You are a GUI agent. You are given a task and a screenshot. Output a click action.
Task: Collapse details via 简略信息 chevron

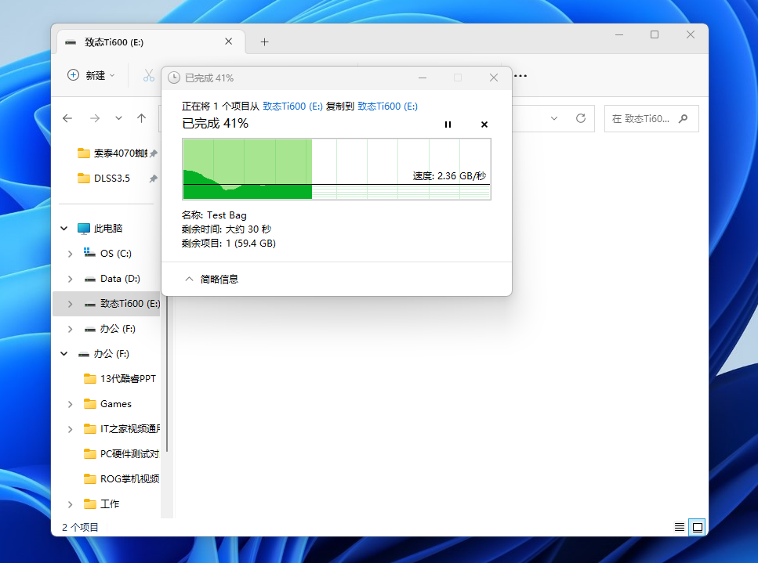coord(189,279)
